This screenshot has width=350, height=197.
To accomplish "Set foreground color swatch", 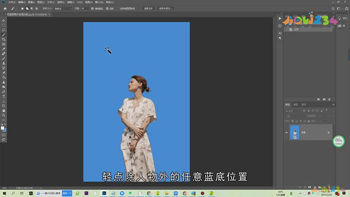I will pyautogui.click(x=3, y=128).
